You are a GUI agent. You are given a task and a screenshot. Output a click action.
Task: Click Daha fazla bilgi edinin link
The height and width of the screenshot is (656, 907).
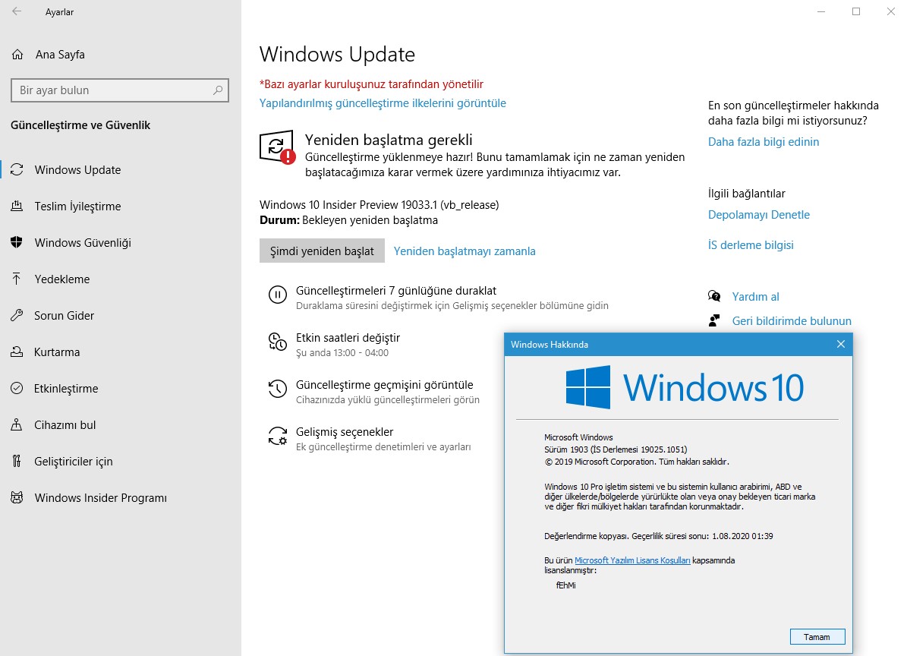[x=764, y=142]
